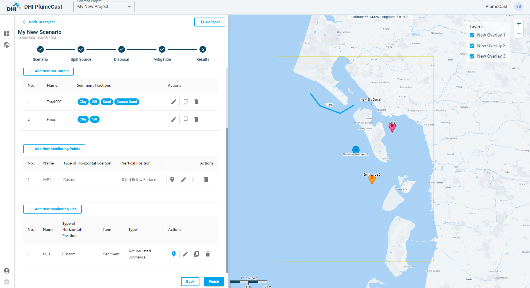Select the Split barge 1 map marker

click(x=372, y=180)
